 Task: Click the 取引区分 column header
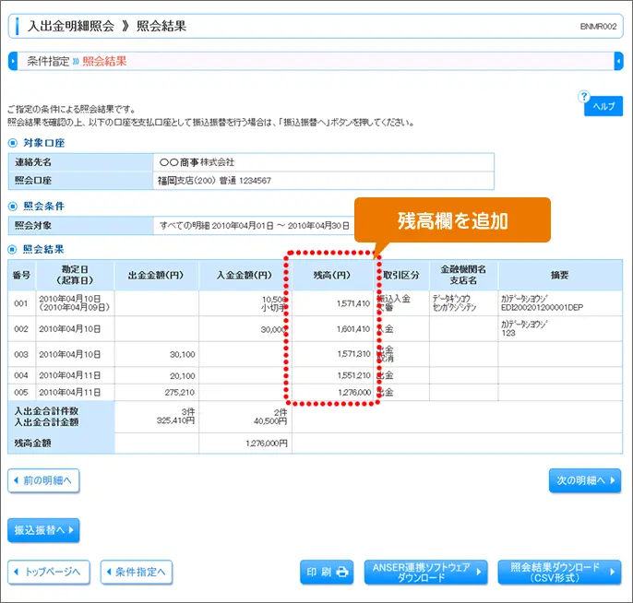[400, 275]
